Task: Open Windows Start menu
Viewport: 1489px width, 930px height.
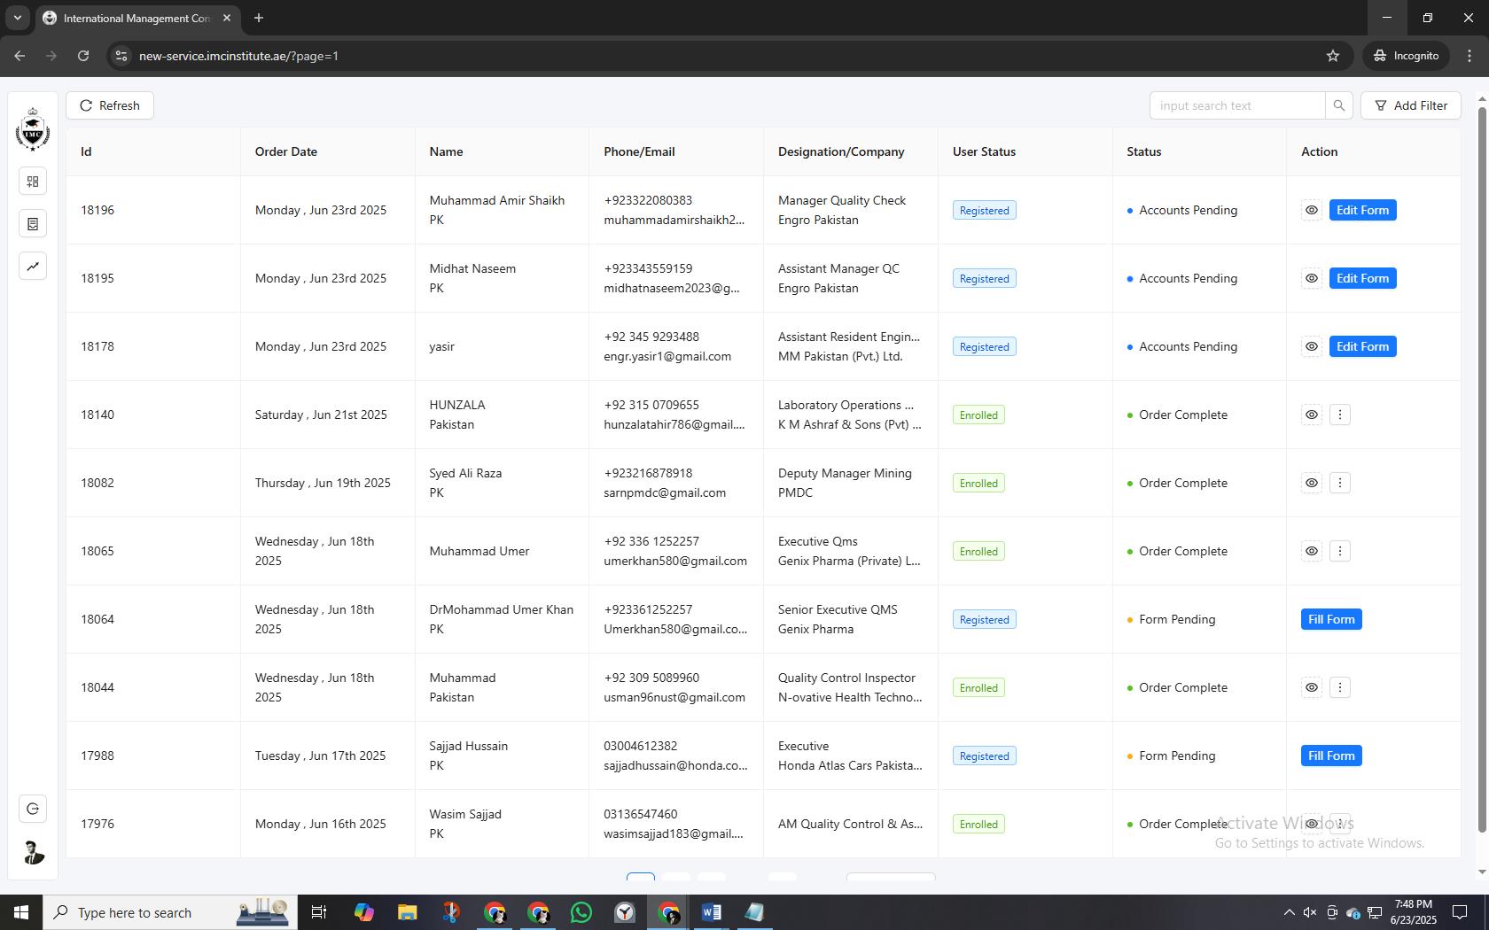Action: [21, 912]
